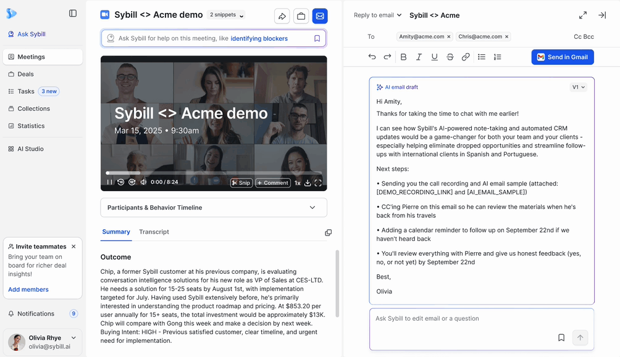The width and height of the screenshot is (620, 357).
Task: Toggle strikethrough formatting
Action: 450,57
